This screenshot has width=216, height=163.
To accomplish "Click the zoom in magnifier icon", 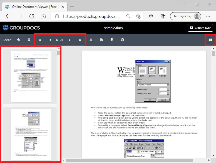I will pos(19,40).
